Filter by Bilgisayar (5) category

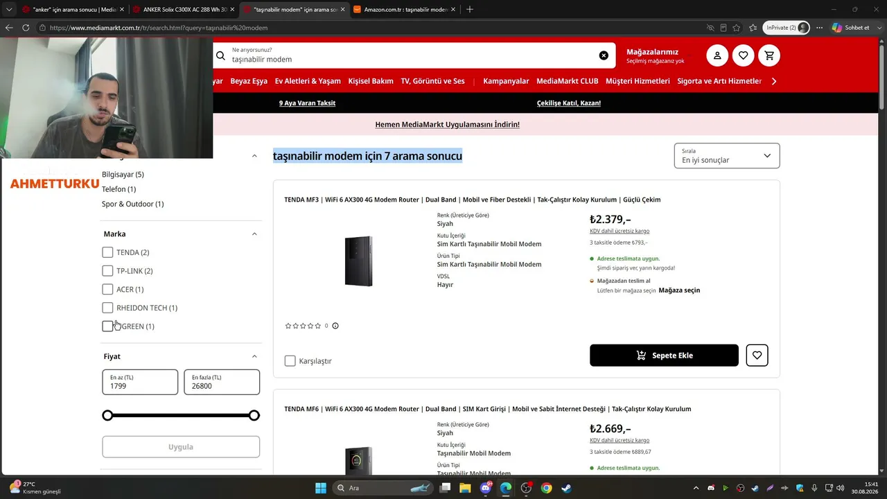pyautogui.click(x=123, y=175)
